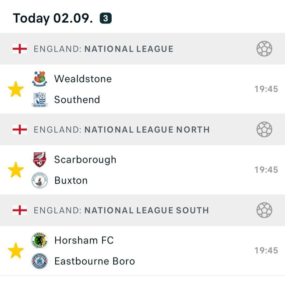Screen dimensions: 285x291
Task: Click the Eastbourne Boro crest
Action: pyautogui.click(x=40, y=261)
